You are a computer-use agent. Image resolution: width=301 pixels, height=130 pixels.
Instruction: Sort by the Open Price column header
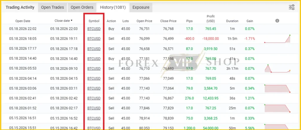(144, 21)
